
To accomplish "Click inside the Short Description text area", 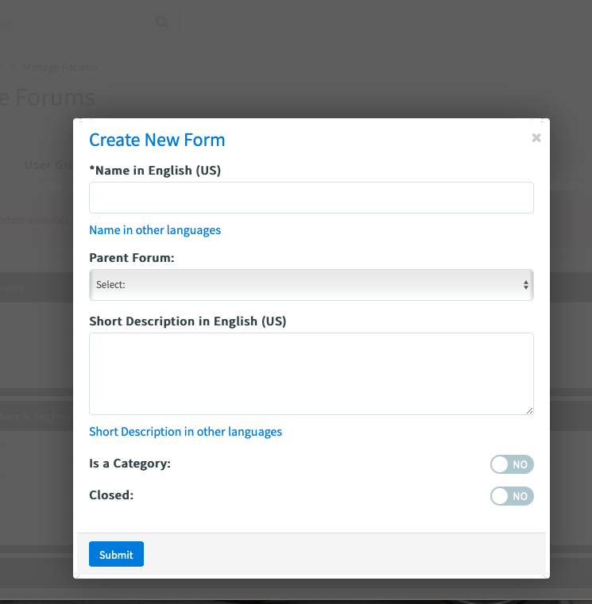I will coord(311,374).
